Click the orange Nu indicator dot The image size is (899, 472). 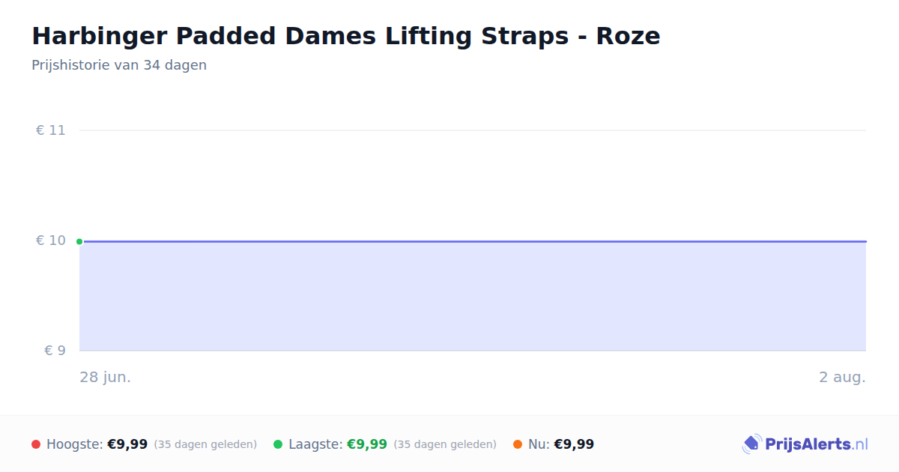pyautogui.click(x=518, y=444)
